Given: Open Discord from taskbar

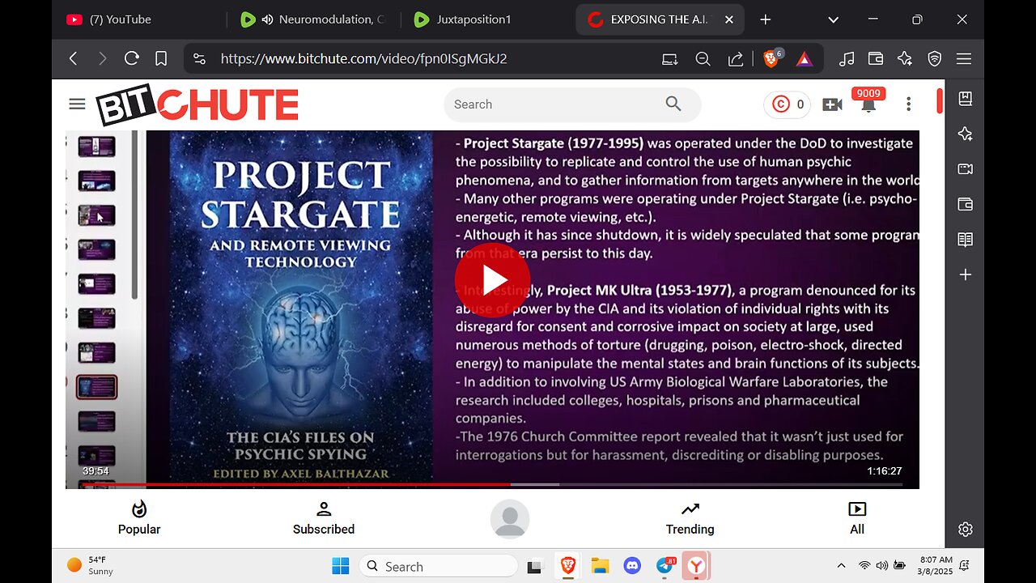Looking at the screenshot, I should (x=632, y=566).
